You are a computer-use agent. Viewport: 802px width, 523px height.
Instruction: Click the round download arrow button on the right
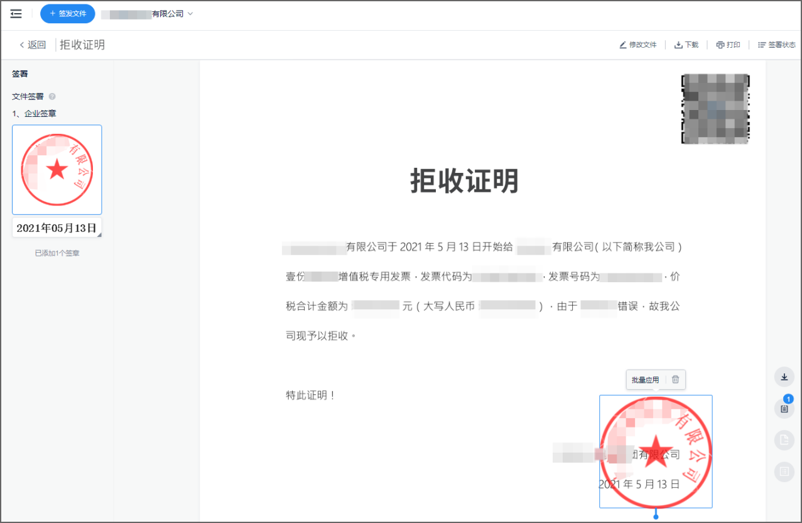coord(784,377)
